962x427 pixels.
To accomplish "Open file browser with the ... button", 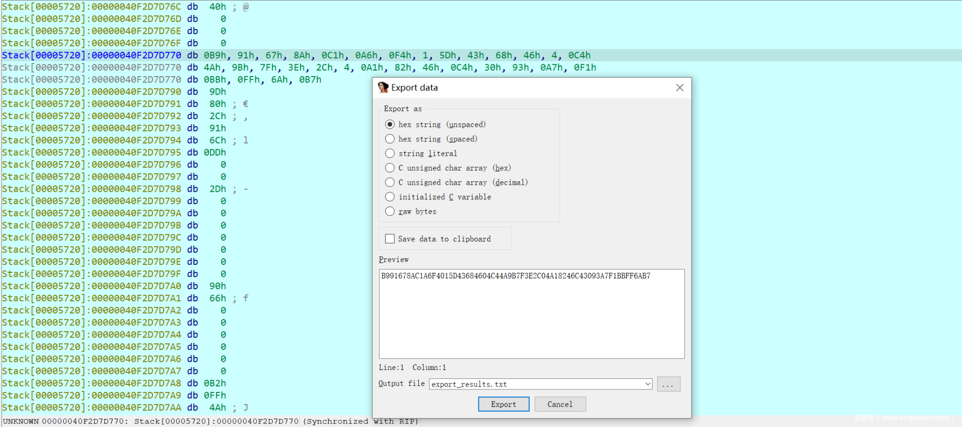I will click(x=668, y=384).
